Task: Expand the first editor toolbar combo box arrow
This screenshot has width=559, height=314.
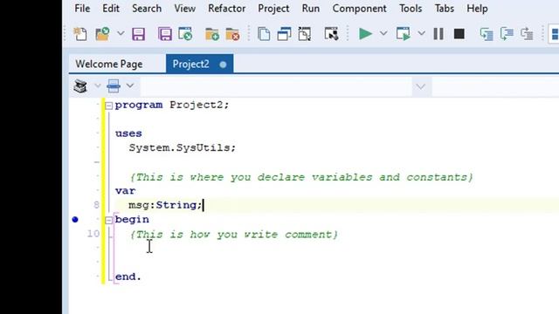Action: point(421,86)
